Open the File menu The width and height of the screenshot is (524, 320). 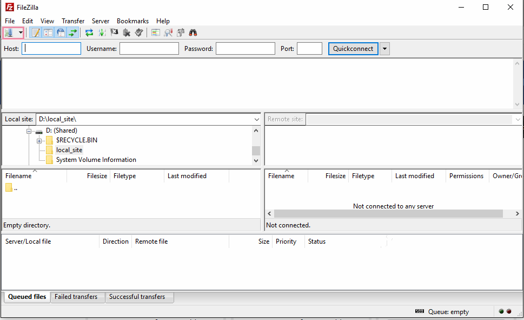pyautogui.click(x=10, y=21)
